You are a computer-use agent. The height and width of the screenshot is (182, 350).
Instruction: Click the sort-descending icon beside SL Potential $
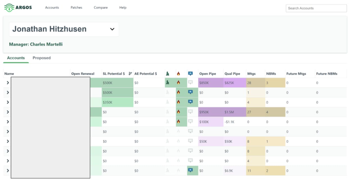[x=130, y=74]
